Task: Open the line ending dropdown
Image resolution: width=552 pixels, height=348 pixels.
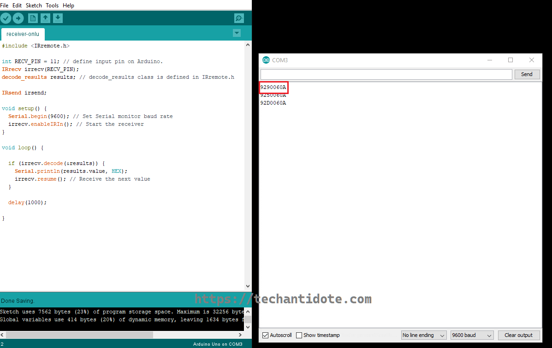Action: click(423, 335)
